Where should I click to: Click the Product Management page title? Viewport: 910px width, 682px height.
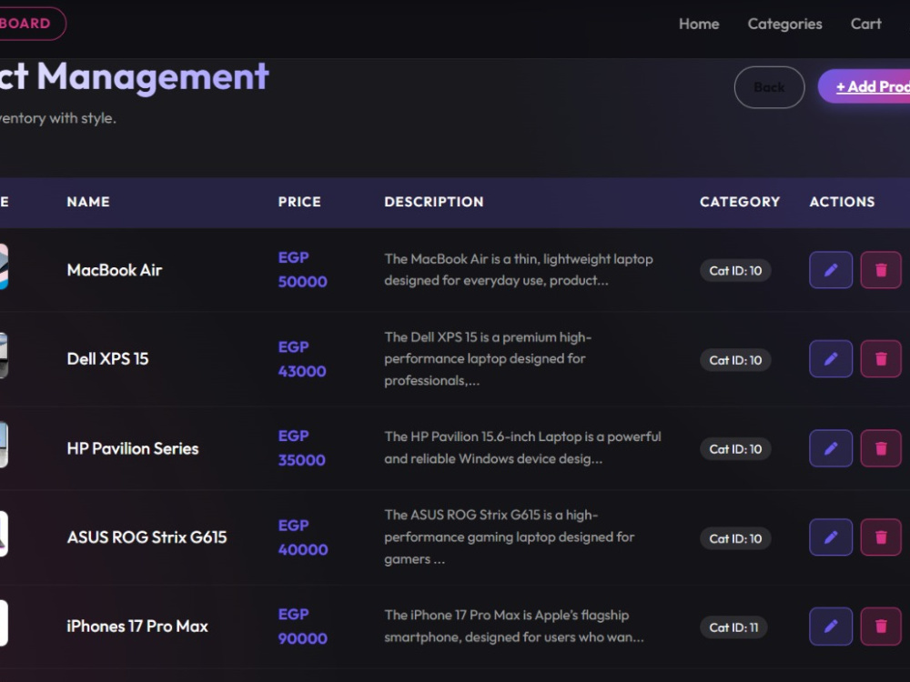click(134, 76)
